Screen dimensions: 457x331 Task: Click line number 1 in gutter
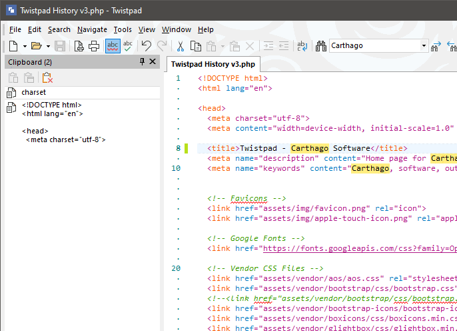178,78
